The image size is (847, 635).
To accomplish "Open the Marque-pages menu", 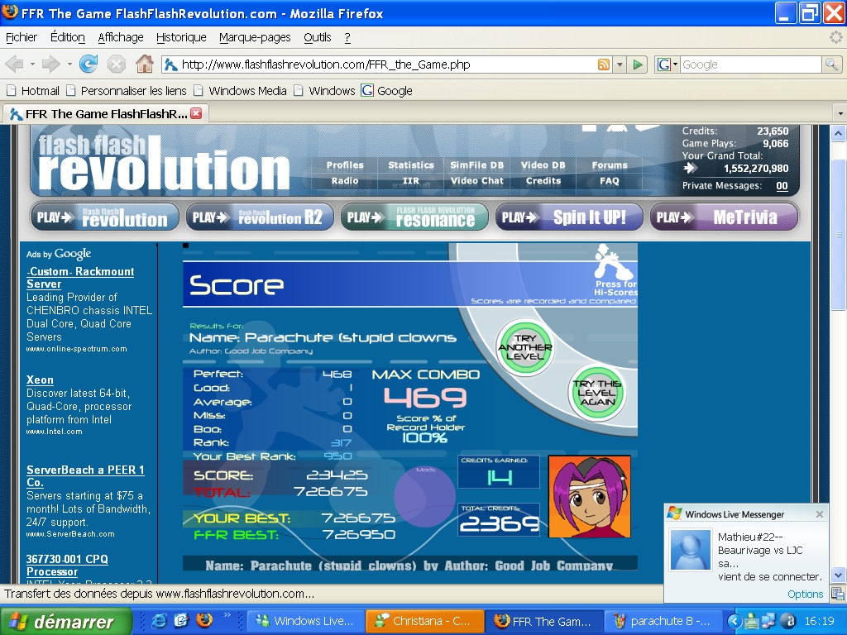I will (255, 37).
